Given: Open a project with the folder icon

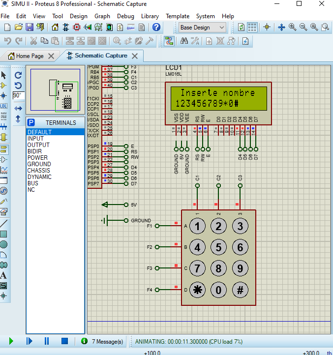Looking at the screenshot, I should (x=19, y=28).
